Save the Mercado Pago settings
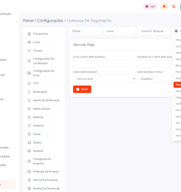The height and width of the screenshot is (192, 181). (x=82, y=89)
